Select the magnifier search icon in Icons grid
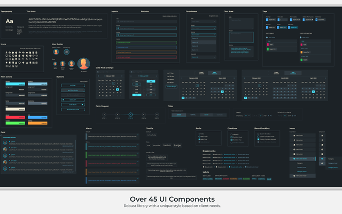Viewport: 342px width, 214px height. (27, 59)
